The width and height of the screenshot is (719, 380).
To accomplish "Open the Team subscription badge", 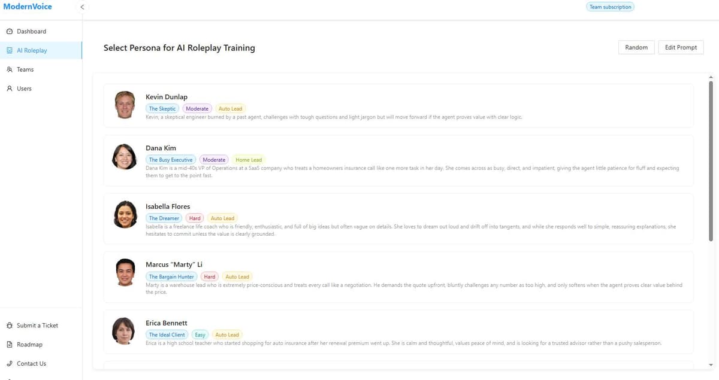I will [x=610, y=7].
